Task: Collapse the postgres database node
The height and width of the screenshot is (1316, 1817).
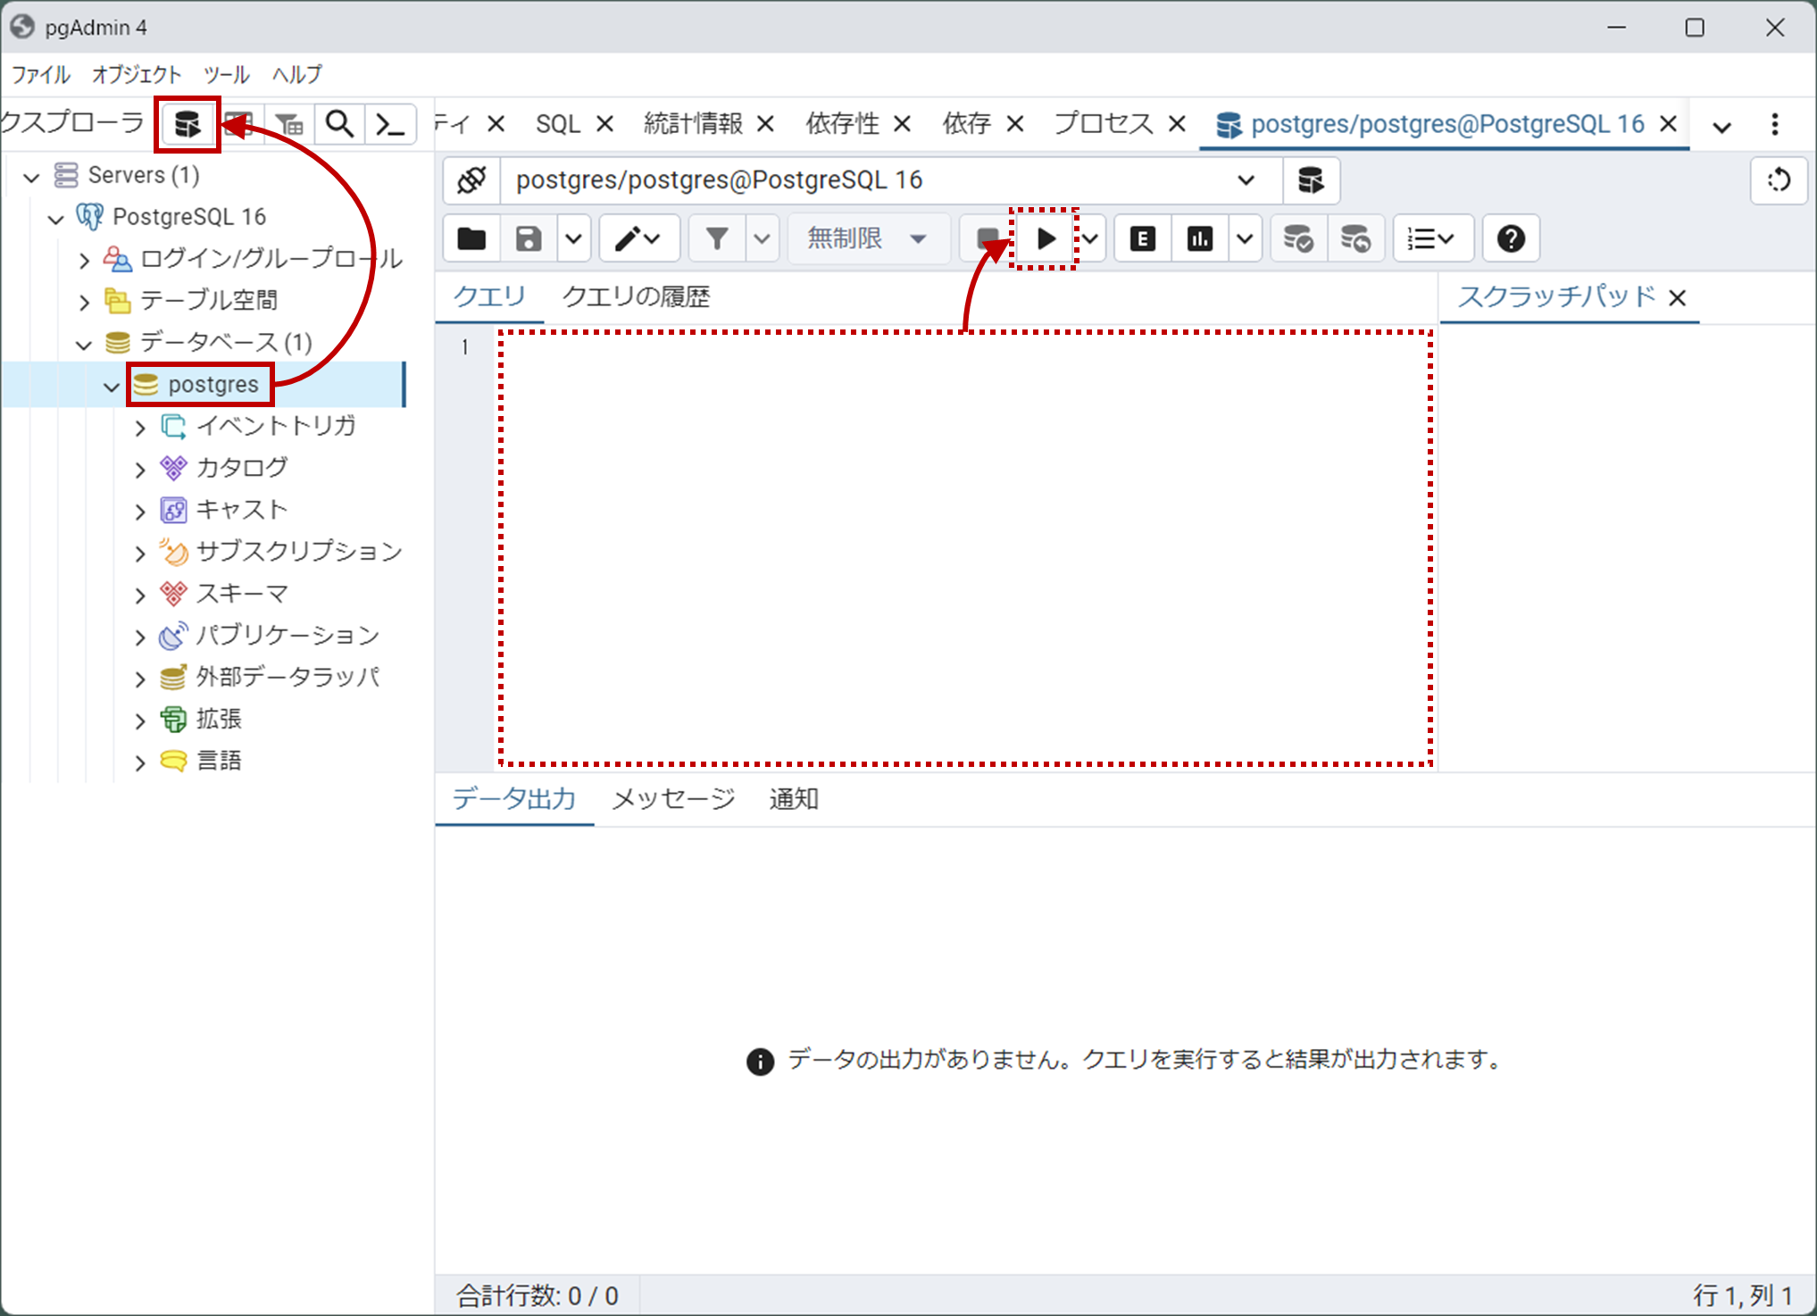Action: pos(112,387)
